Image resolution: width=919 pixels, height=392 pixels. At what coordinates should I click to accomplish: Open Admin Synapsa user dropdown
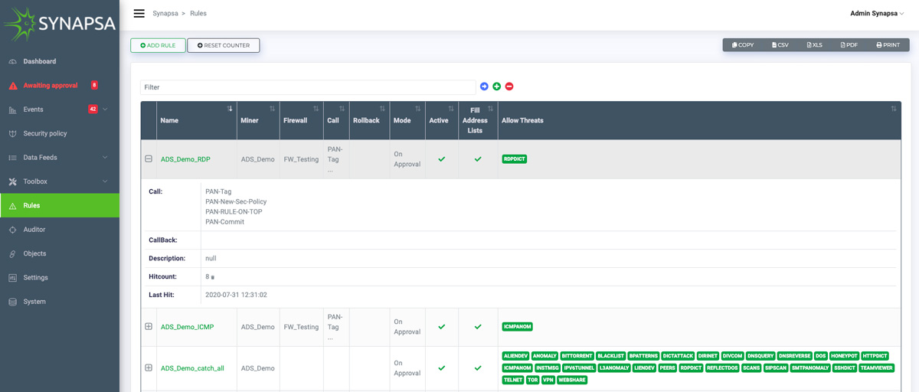pos(877,13)
